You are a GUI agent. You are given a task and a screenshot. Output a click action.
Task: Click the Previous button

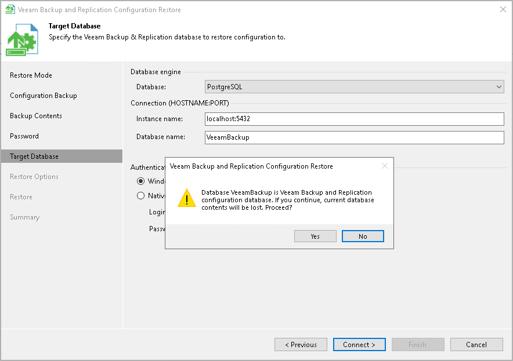301,344
